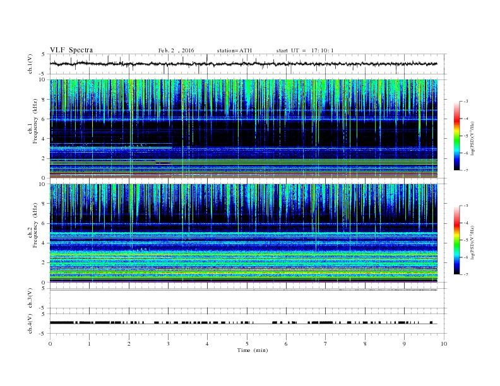Select the upper "log(PSD)(V²/Hz)" colorbar label
The height and width of the screenshot is (386, 500).
pos(472,139)
